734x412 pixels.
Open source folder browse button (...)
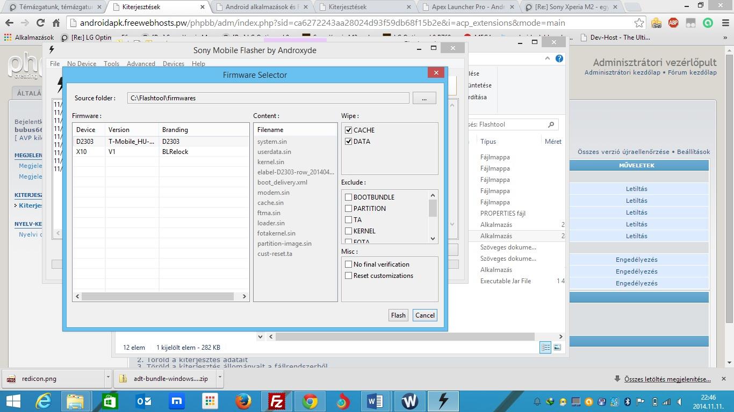click(424, 98)
